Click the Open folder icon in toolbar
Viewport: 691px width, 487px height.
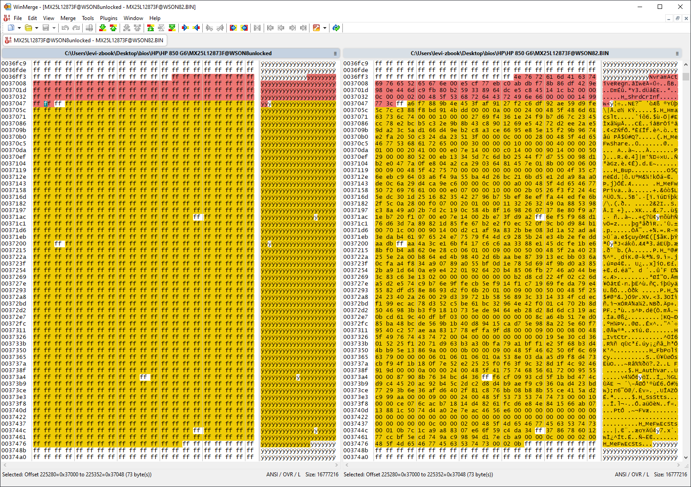(28, 28)
